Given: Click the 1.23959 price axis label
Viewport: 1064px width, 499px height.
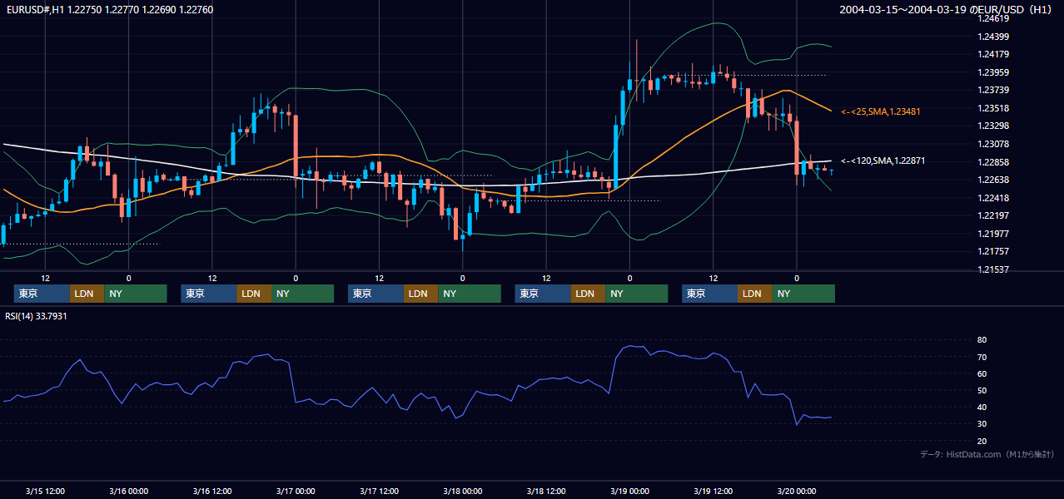Looking at the screenshot, I should (994, 72).
